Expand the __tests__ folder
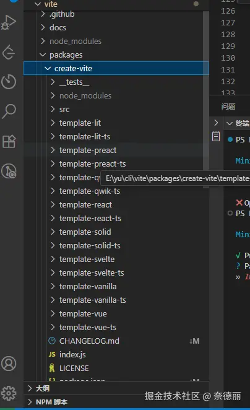Viewport: 250px width, 410px height. tap(53, 82)
